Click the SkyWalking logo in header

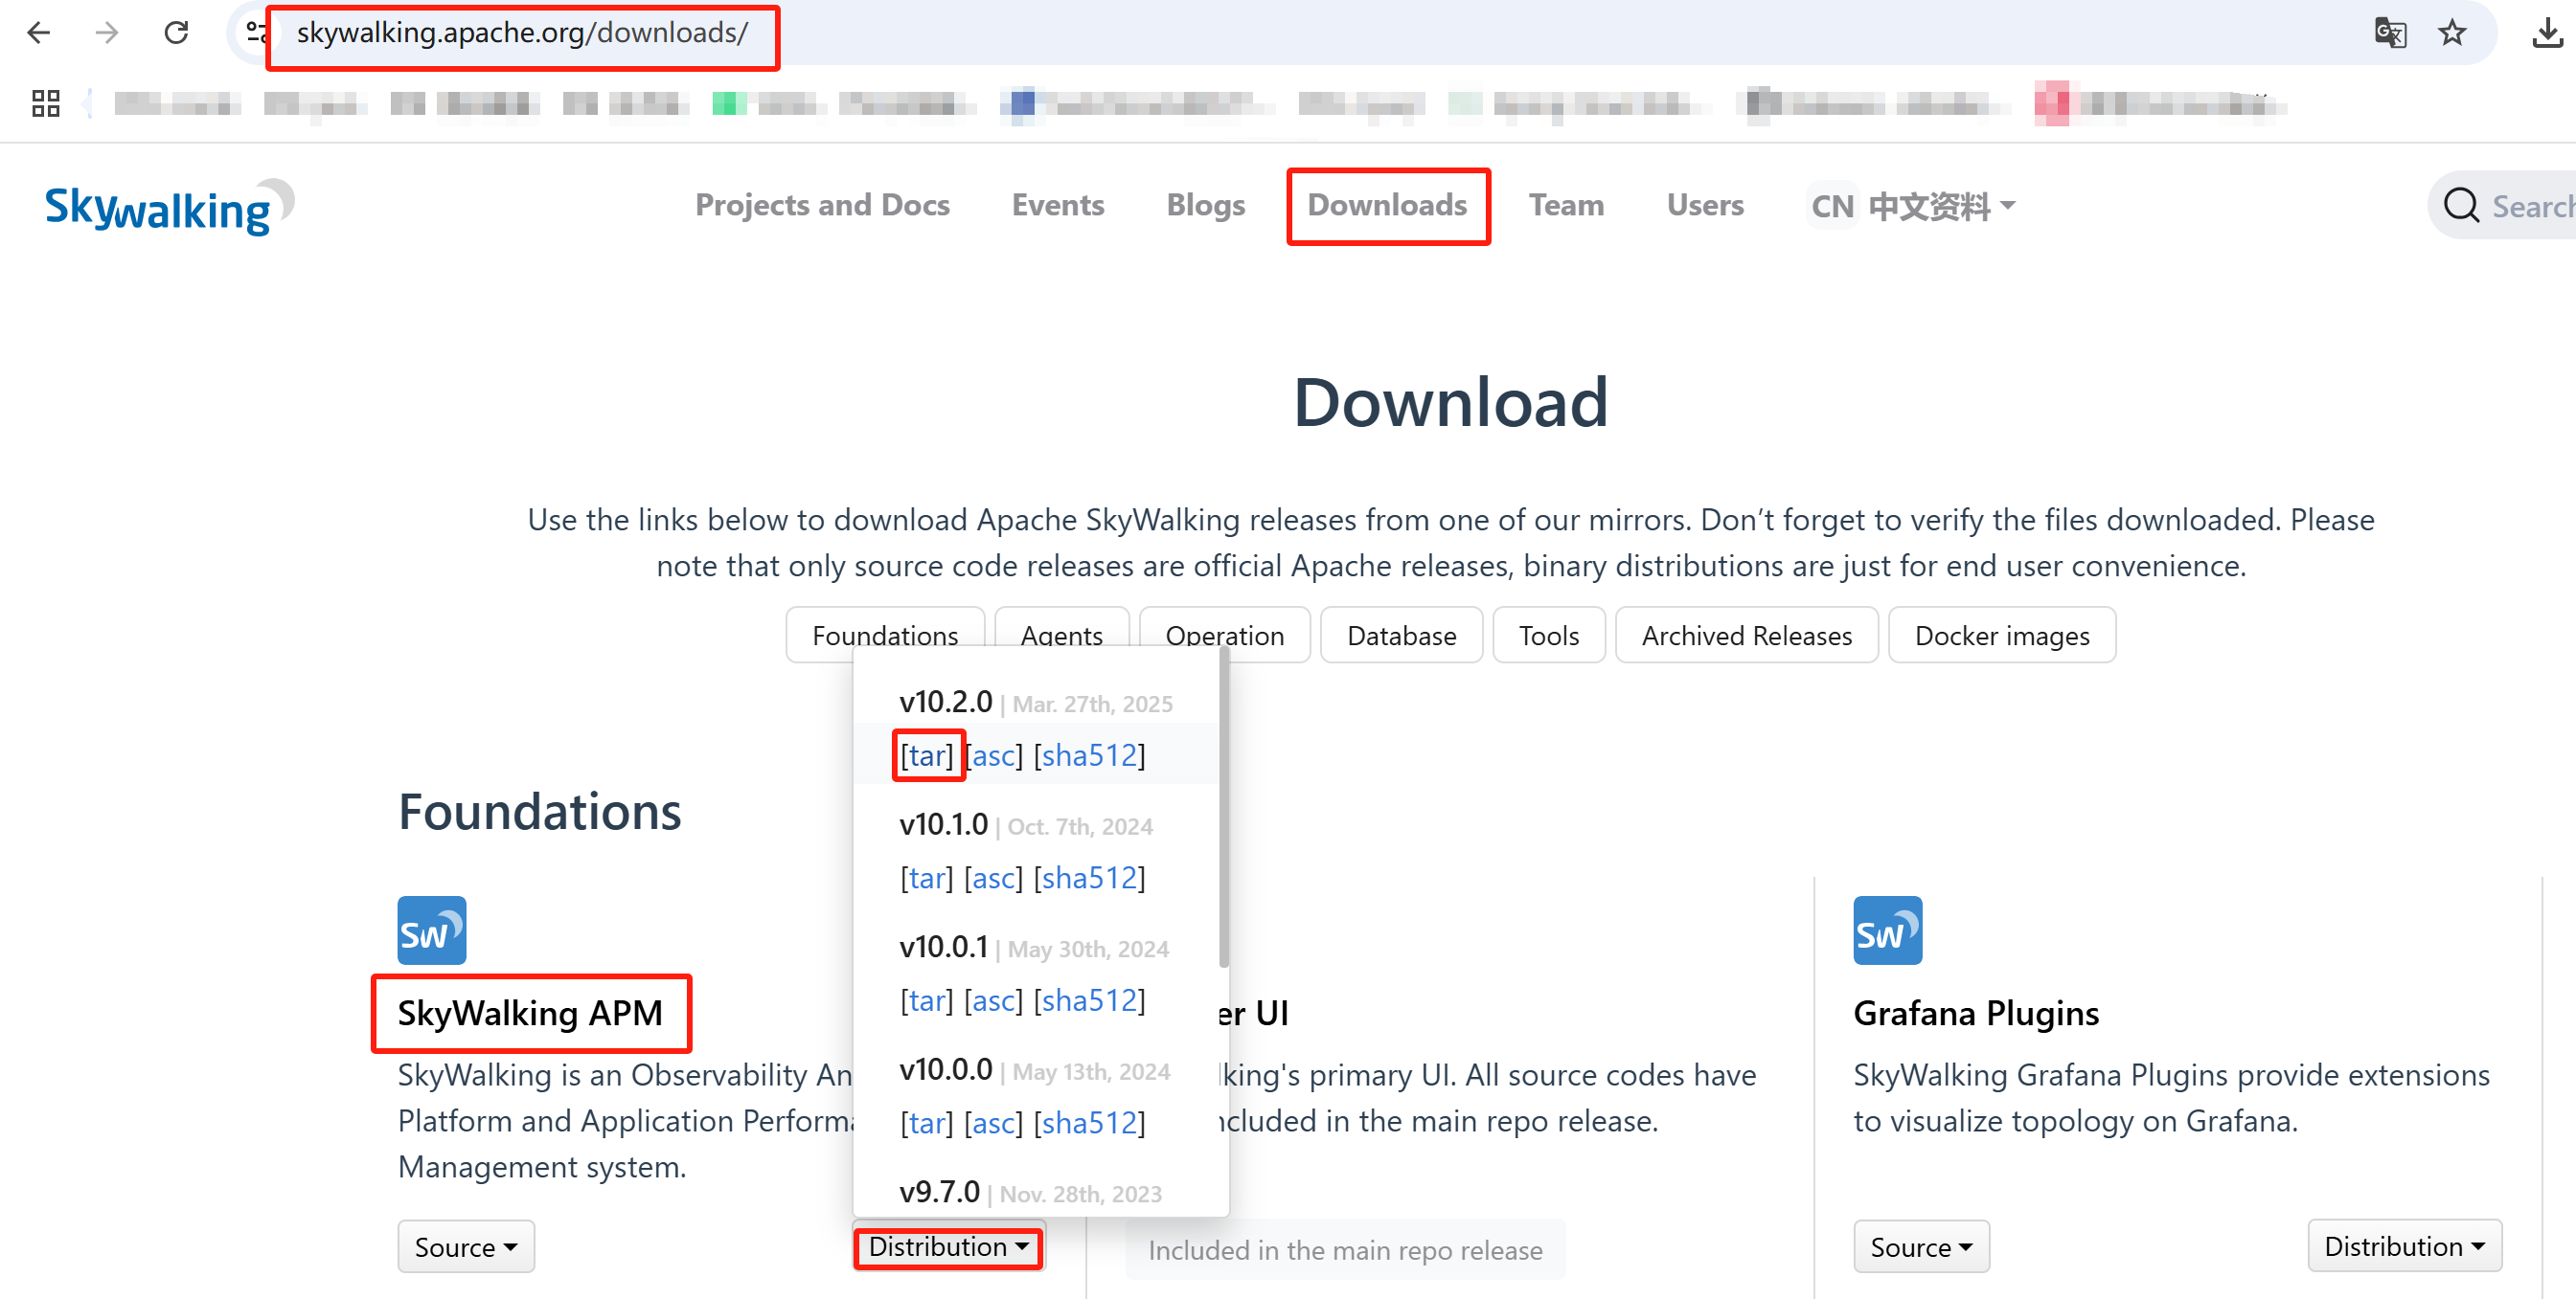pyautogui.click(x=168, y=208)
